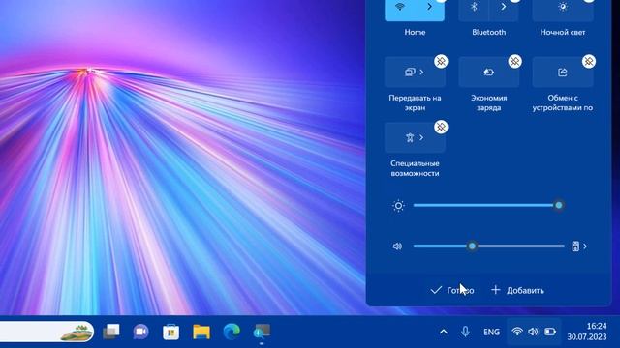Open File Explorer from taskbar
Screen dimensions: 620x348
[x=201, y=332]
